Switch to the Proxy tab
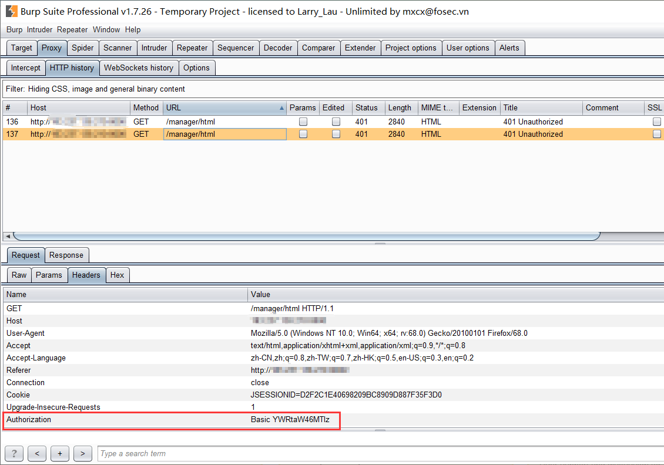Image resolution: width=664 pixels, height=465 pixels. [52, 48]
